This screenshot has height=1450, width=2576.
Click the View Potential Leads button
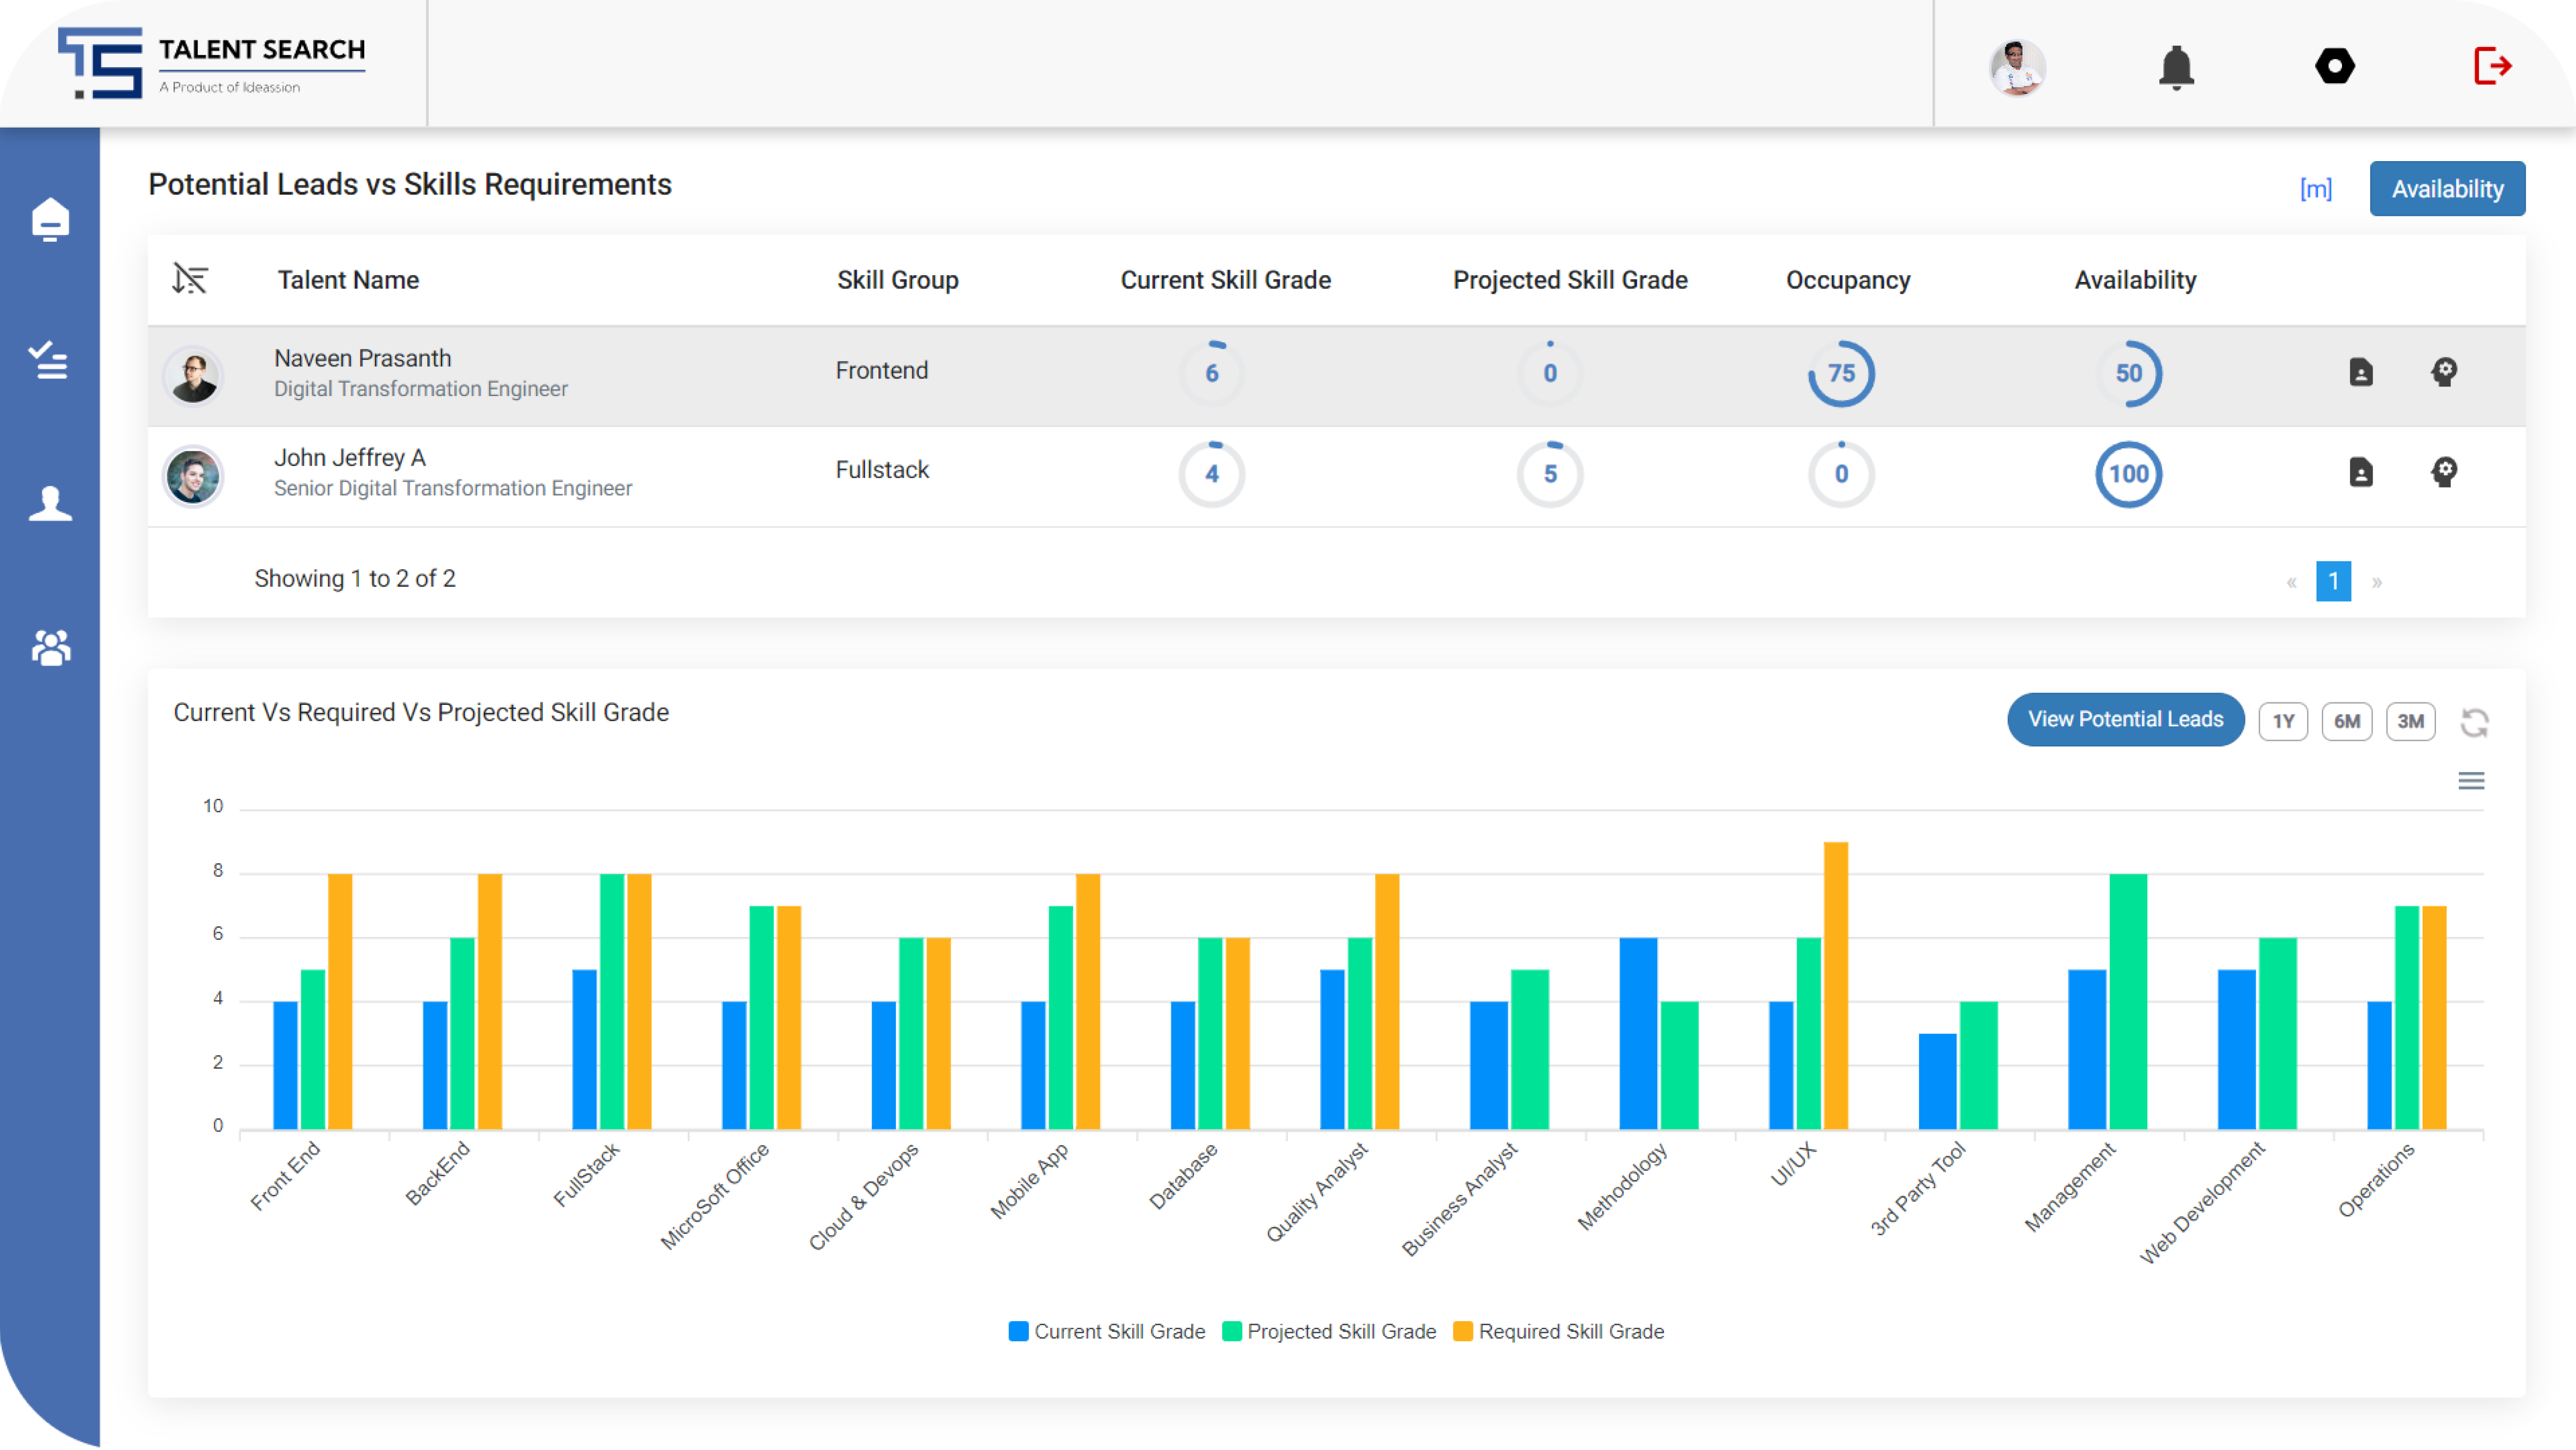click(2125, 719)
